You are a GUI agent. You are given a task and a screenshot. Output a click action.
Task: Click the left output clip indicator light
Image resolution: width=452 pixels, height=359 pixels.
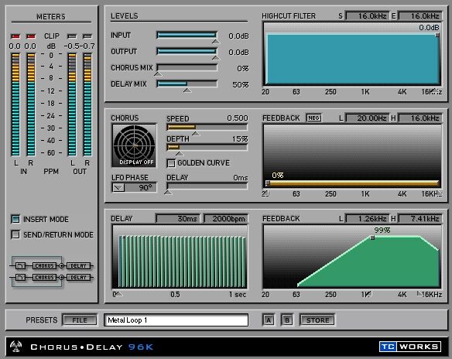point(72,36)
